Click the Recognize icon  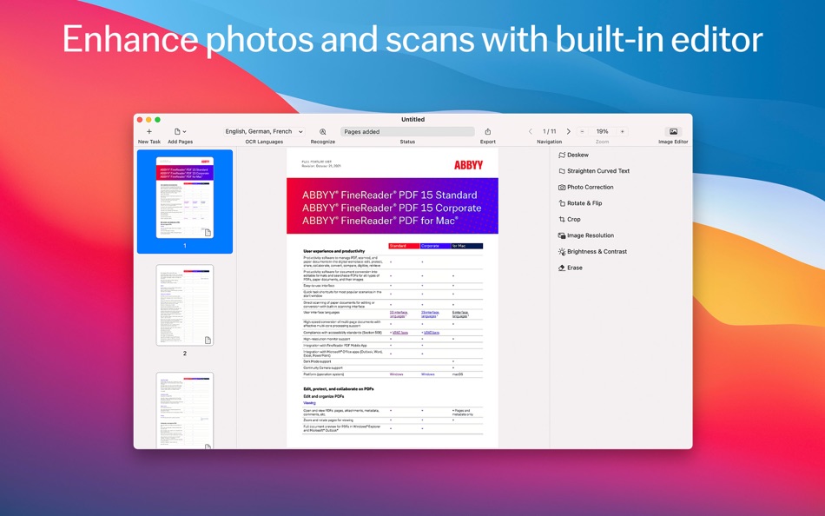pos(322,132)
